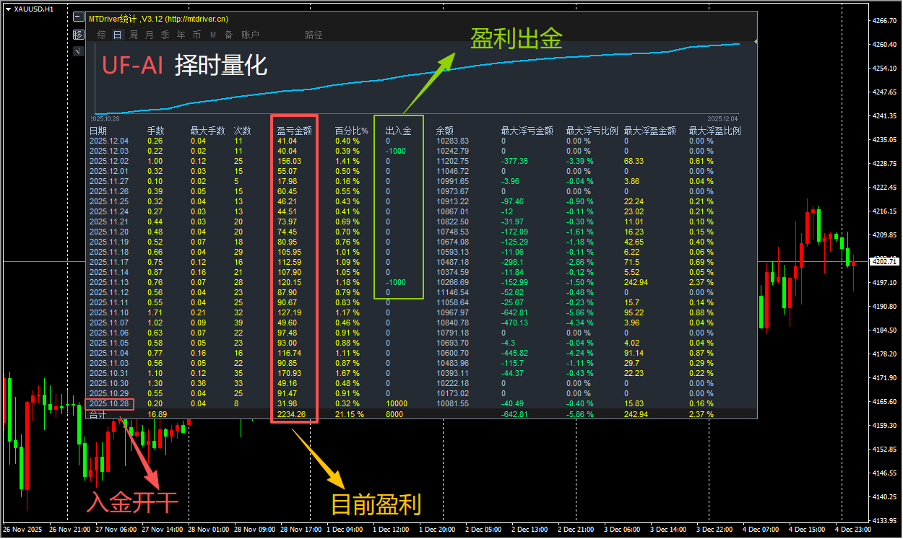Click the minimize icon on the statistics panel
The image size is (903, 539).
coord(79,16)
